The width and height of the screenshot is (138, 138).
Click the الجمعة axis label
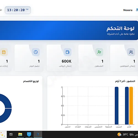[x=108, y=127]
